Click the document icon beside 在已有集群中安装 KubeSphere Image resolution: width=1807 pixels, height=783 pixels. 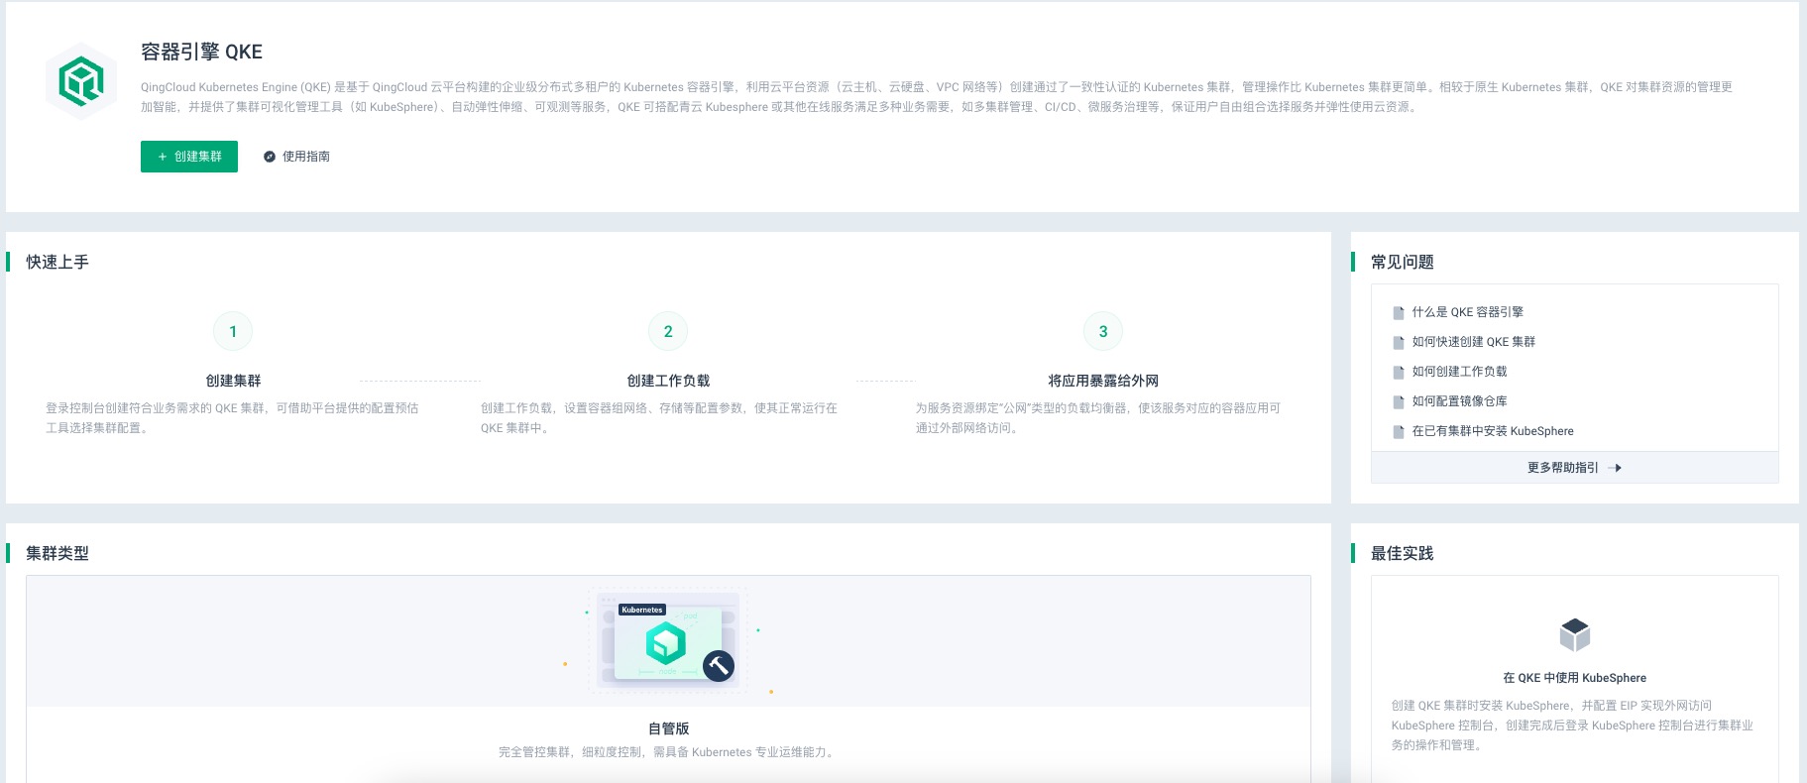coord(1399,431)
